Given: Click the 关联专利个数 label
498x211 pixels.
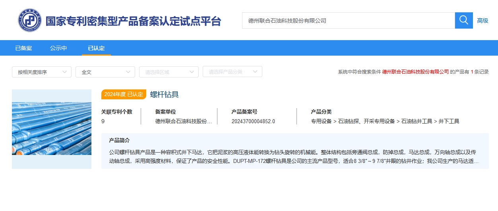Looking at the screenshot, I should (x=117, y=112).
